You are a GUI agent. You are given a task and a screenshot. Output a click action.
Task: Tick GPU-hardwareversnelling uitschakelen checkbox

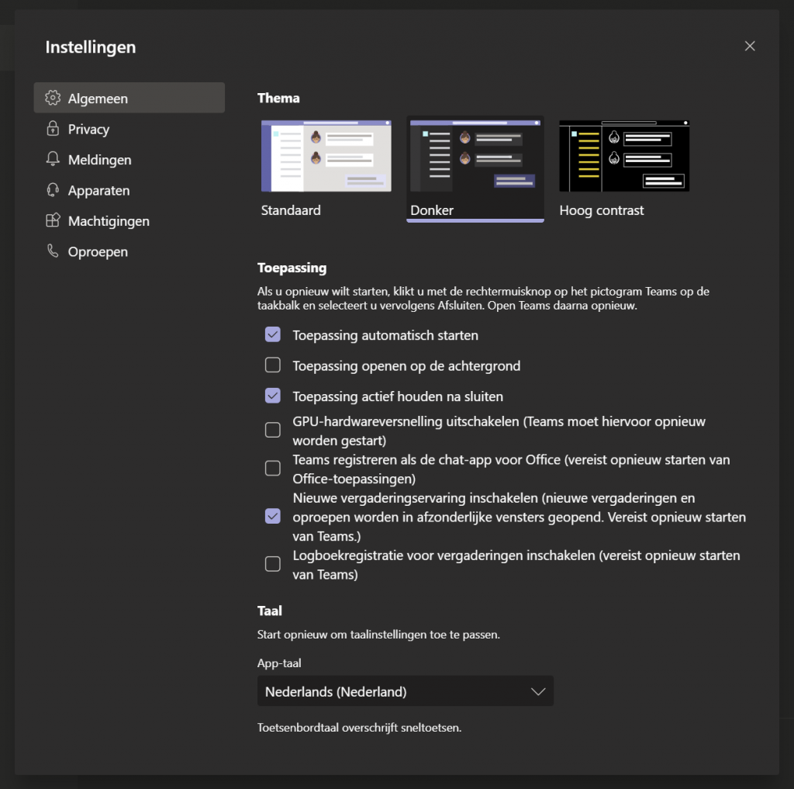click(x=273, y=430)
